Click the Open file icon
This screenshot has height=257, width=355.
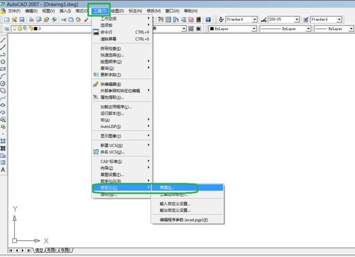click(15, 20)
